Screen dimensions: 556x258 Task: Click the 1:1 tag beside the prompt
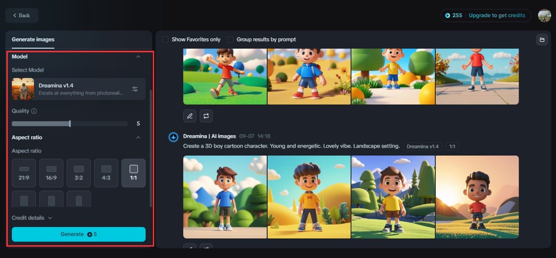452,147
